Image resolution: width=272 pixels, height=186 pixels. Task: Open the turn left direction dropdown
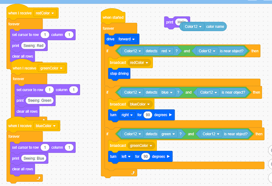tap(126, 157)
